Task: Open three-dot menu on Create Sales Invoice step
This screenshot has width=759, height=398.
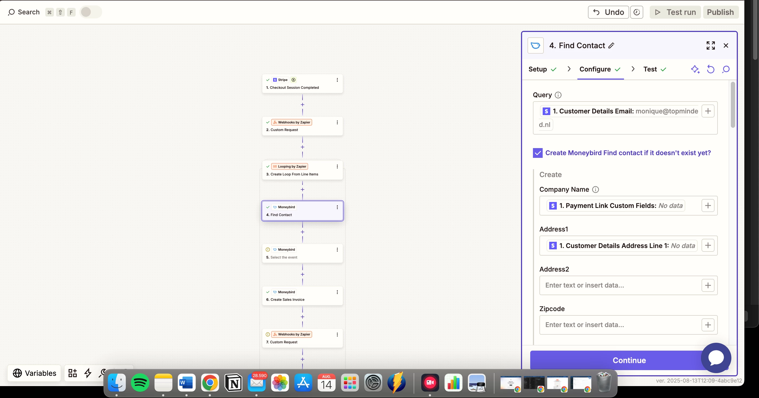Action: (337, 292)
